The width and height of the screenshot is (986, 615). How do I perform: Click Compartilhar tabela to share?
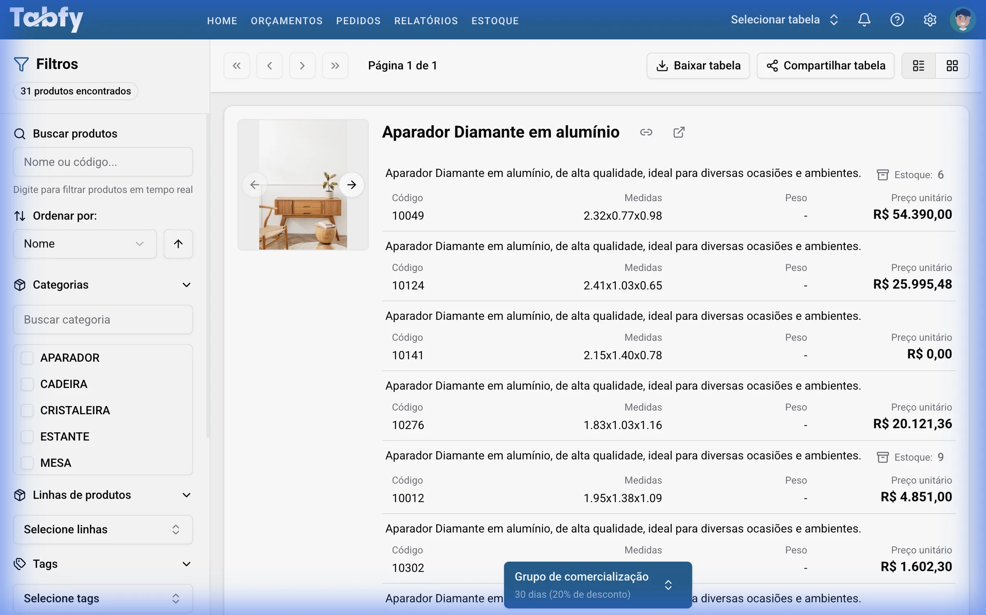[x=825, y=65]
